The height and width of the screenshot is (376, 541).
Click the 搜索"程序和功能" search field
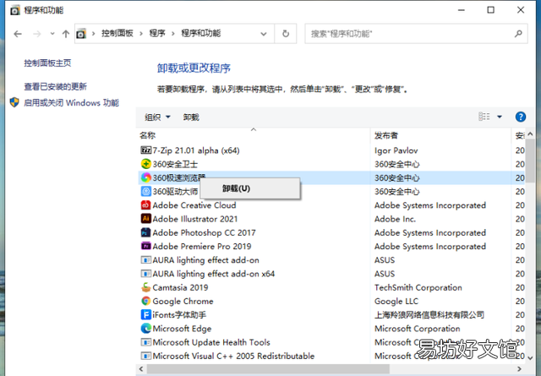(x=416, y=34)
